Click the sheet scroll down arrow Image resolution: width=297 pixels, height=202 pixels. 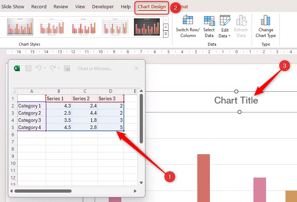tap(141, 183)
